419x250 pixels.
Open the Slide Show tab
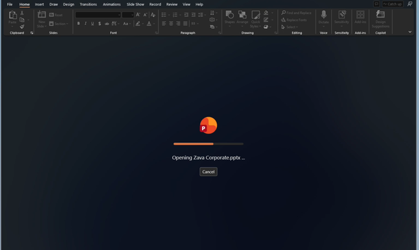[135, 4]
